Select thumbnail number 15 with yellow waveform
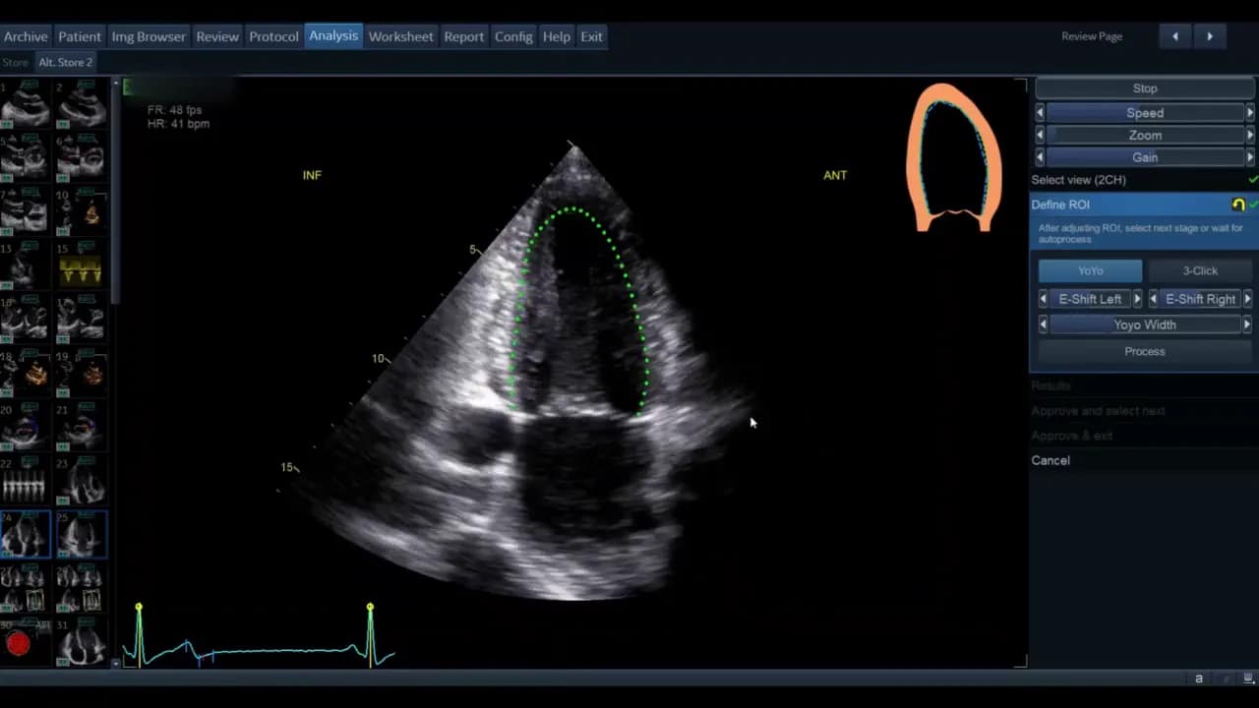Image resolution: width=1259 pixels, height=708 pixels. click(81, 267)
